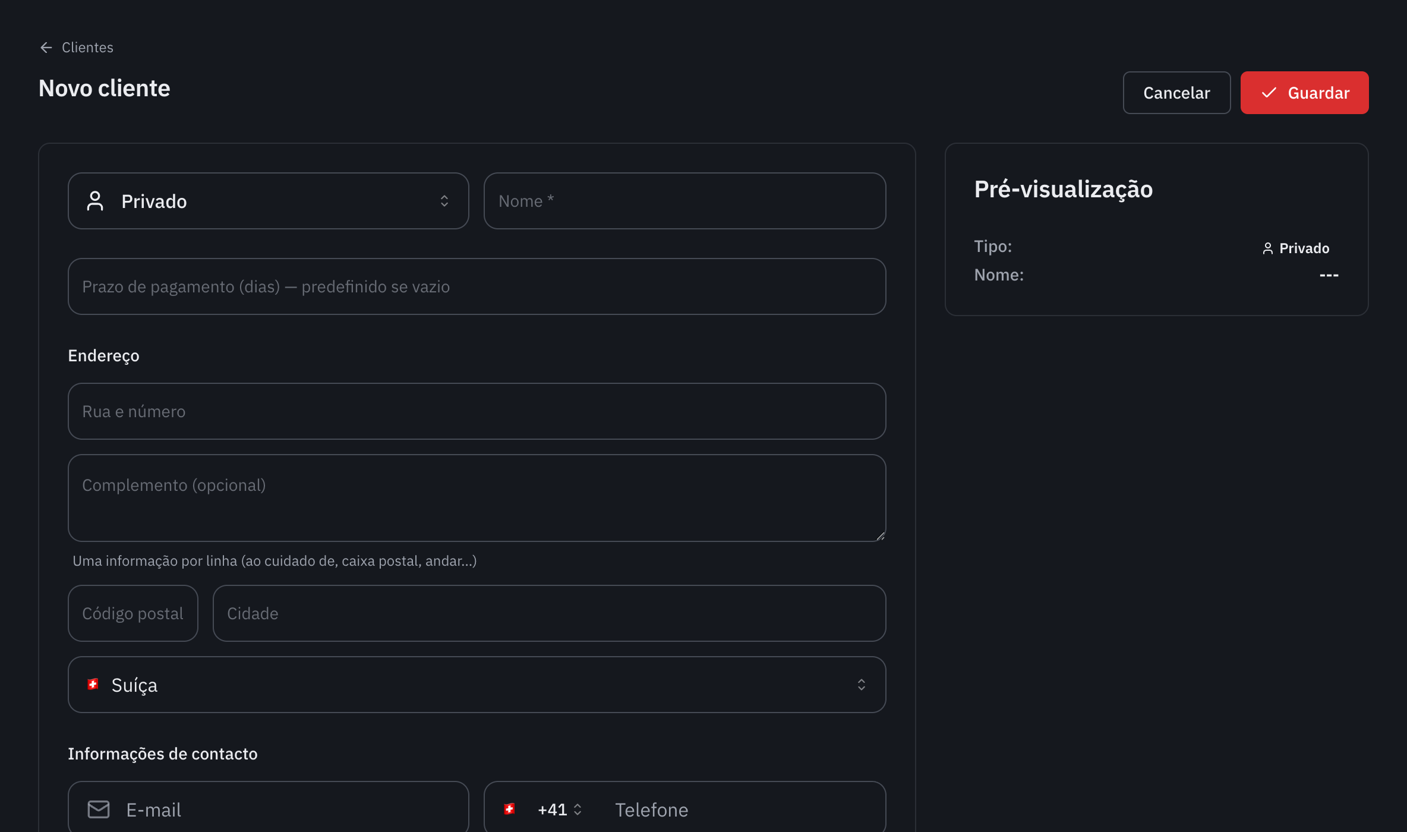Click the chevron arrows of Suíça selector
1407x832 pixels.
tap(862, 685)
